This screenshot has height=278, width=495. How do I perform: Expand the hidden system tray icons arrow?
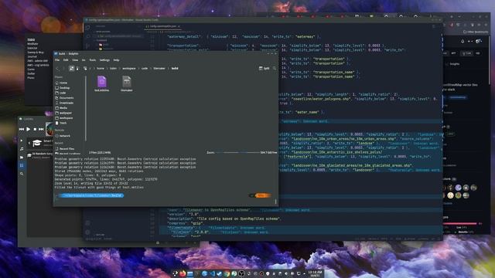(304, 273)
